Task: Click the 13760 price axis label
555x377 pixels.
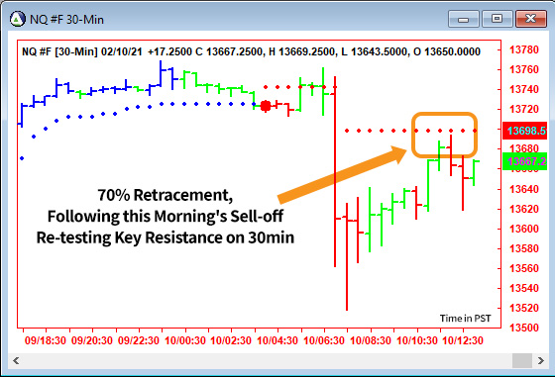Action: (x=524, y=69)
